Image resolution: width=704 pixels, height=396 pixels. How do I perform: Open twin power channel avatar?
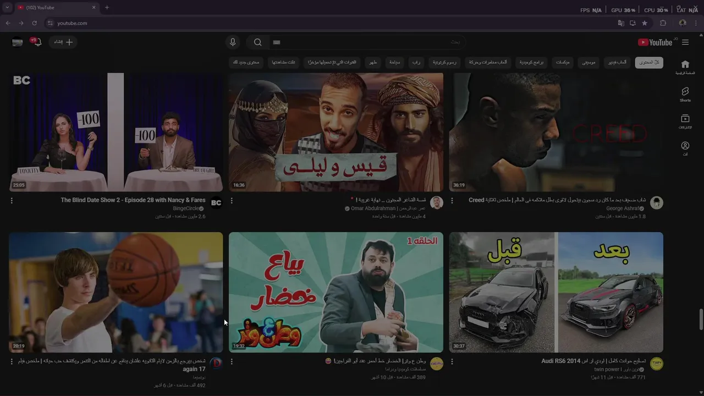coord(657,364)
